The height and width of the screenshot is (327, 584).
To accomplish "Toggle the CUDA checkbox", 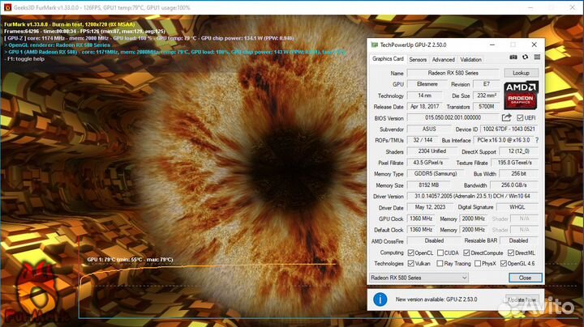I will click(440, 253).
